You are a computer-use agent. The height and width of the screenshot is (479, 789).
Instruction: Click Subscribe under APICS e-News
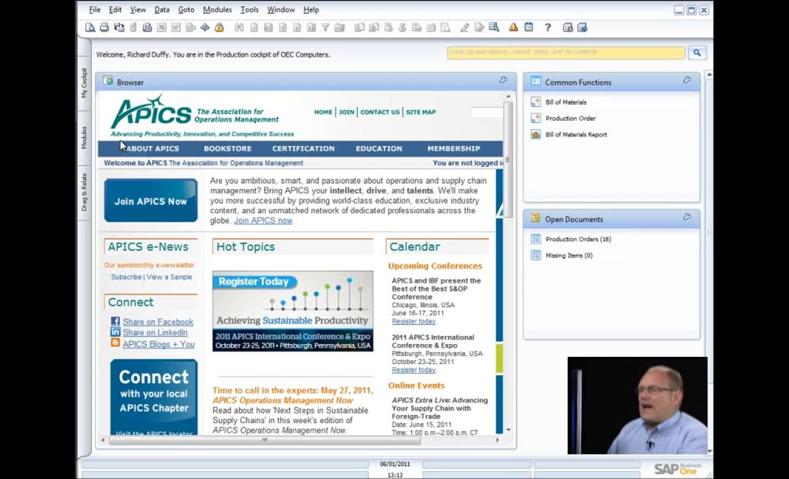[x=126, y=277]
